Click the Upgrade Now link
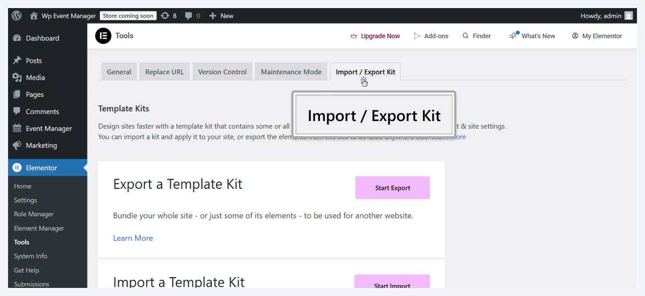645x296 pixels. pyautogui.click(x=380, y=36)
